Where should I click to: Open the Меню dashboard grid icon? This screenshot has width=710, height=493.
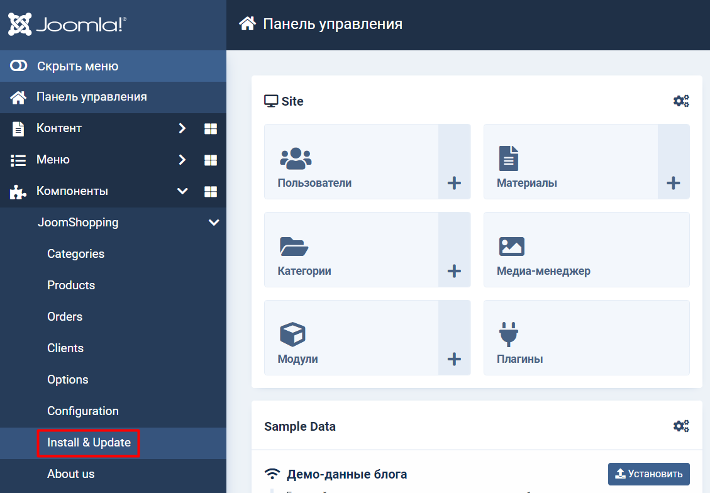click(211, 160)
